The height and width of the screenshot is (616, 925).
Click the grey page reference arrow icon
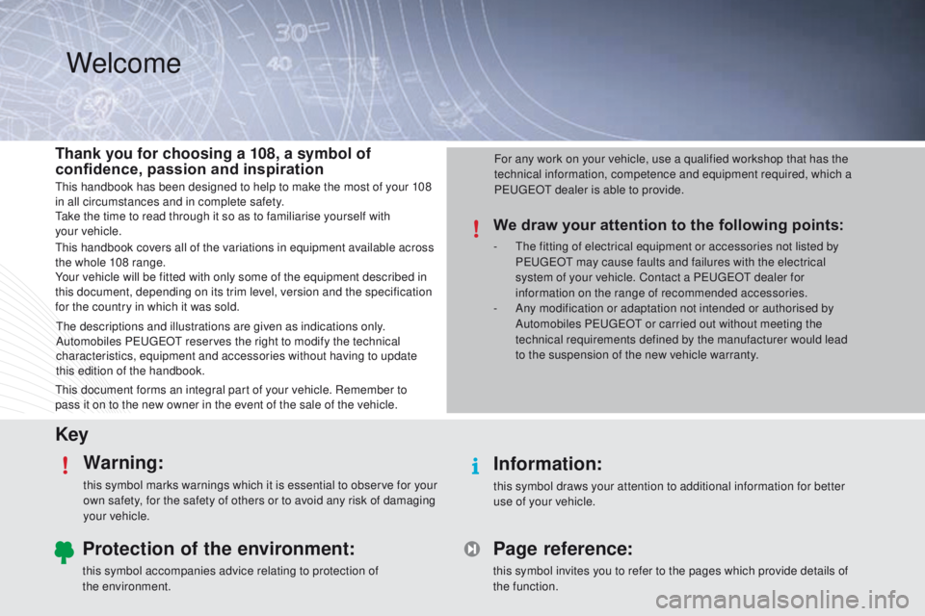(x=472, y=550)
